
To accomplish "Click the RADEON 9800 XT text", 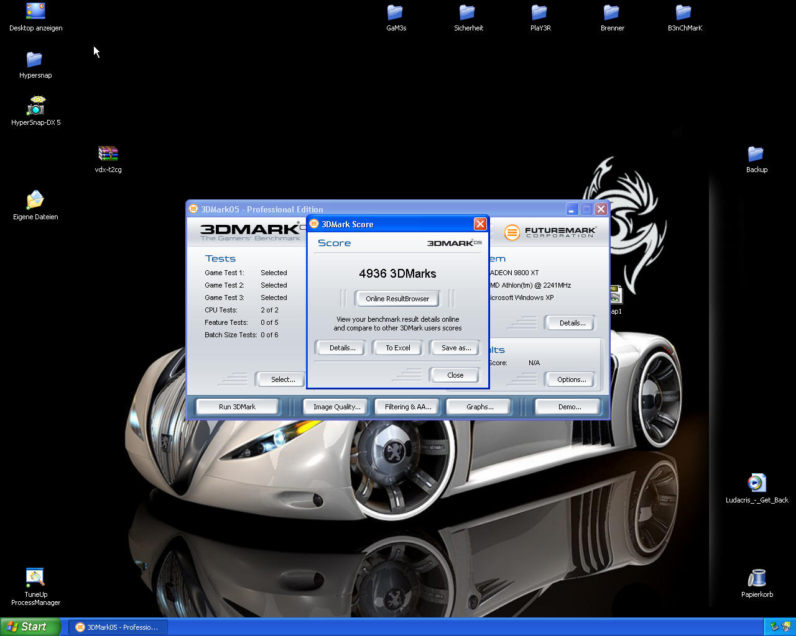I will [x=514, y=273].
